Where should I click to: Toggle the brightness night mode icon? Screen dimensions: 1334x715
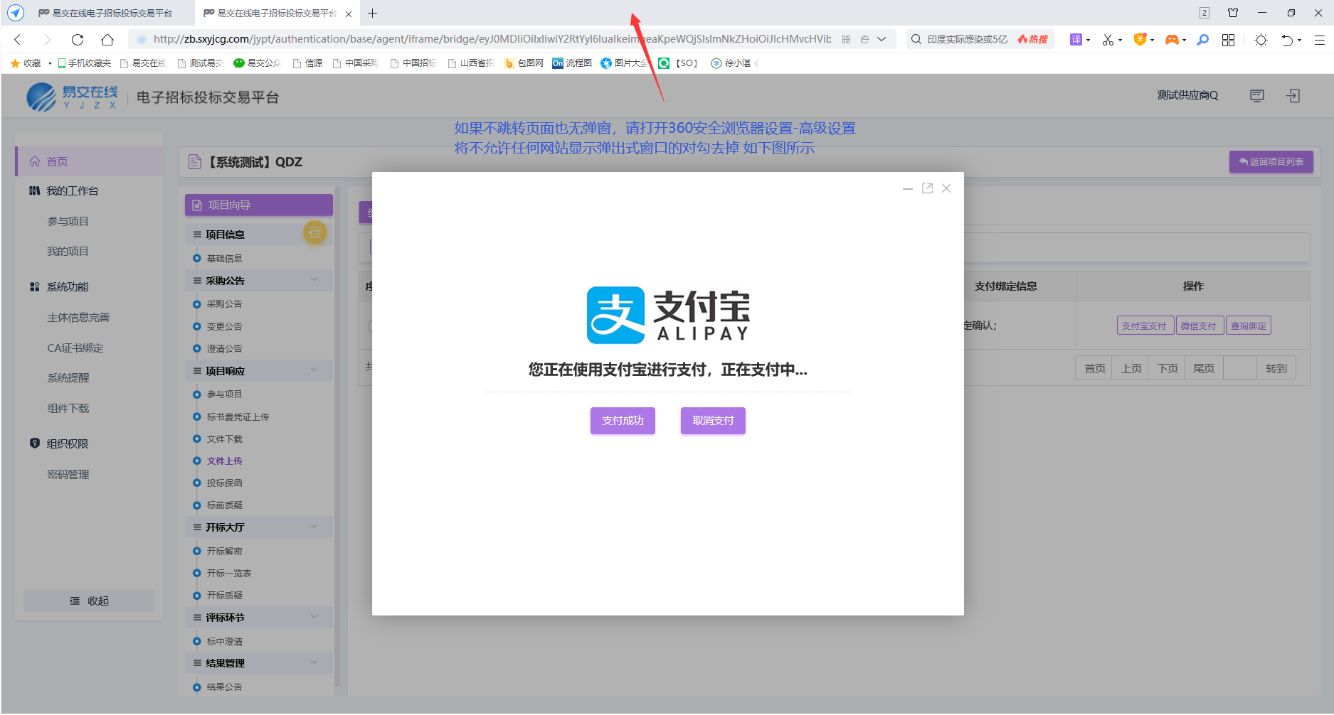point(1261,40)
